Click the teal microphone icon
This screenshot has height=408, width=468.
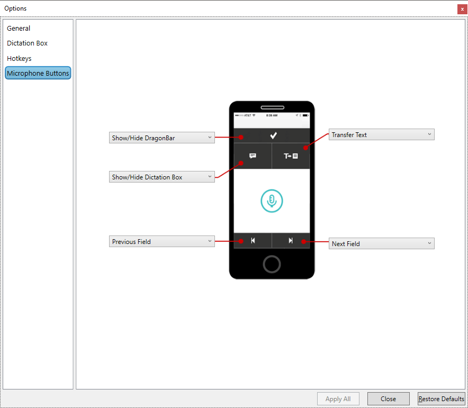click(x=272, y=201)
